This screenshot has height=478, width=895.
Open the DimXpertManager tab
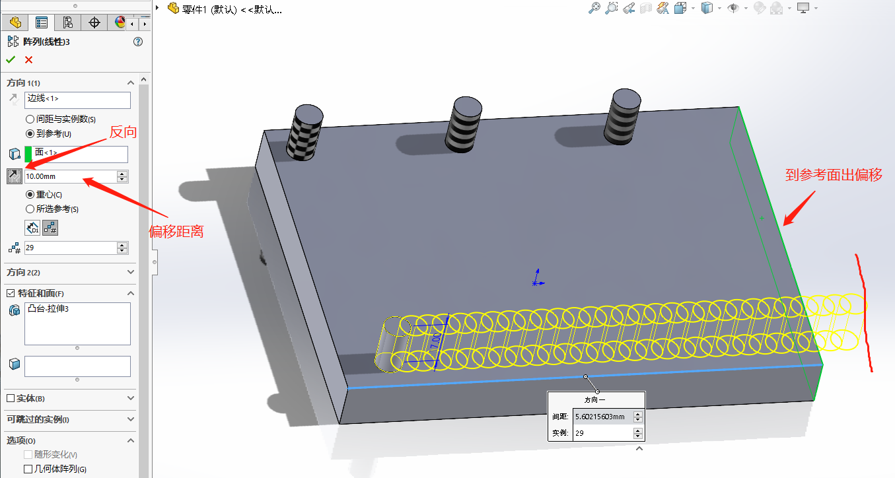point(94,22)
